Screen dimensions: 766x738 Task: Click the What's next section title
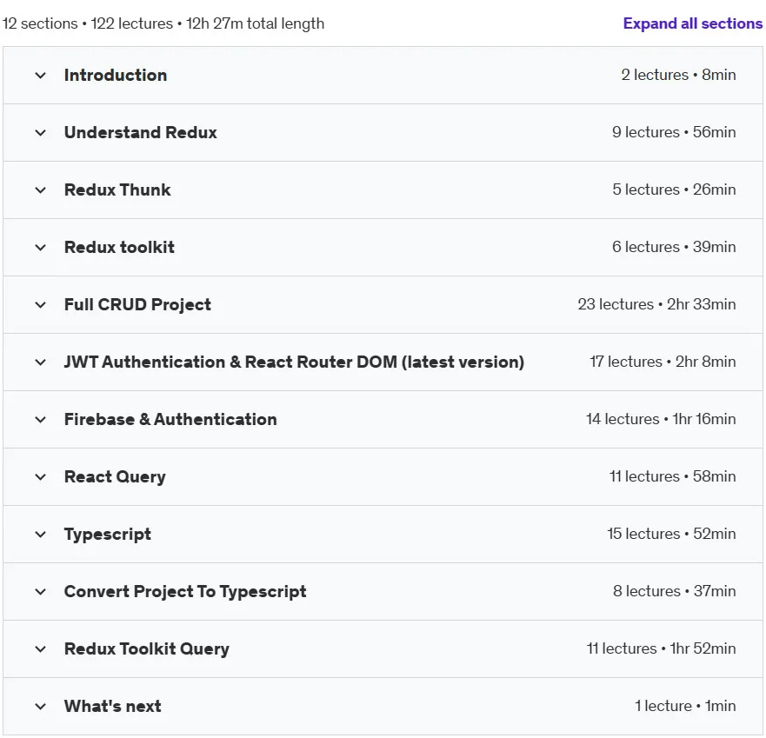(x=112, y=706)
